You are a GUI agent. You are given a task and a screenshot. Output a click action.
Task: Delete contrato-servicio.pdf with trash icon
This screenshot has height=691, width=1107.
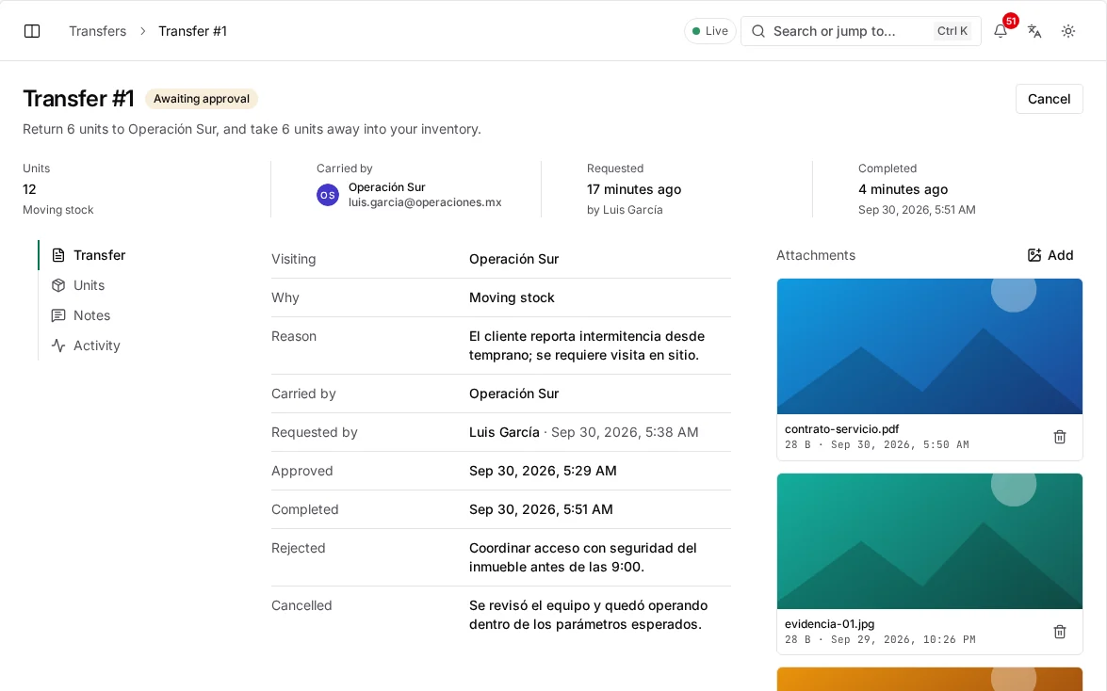(x=1060, y=437)
